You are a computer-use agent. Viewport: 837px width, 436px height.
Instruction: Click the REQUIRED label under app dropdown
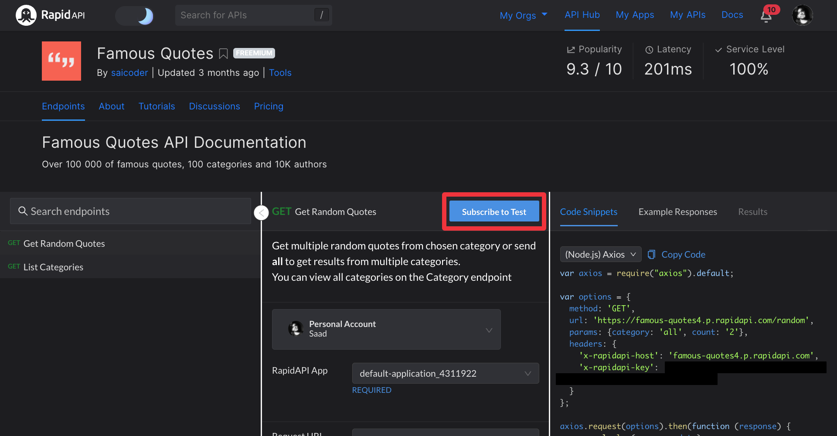[x=371, y=390]
